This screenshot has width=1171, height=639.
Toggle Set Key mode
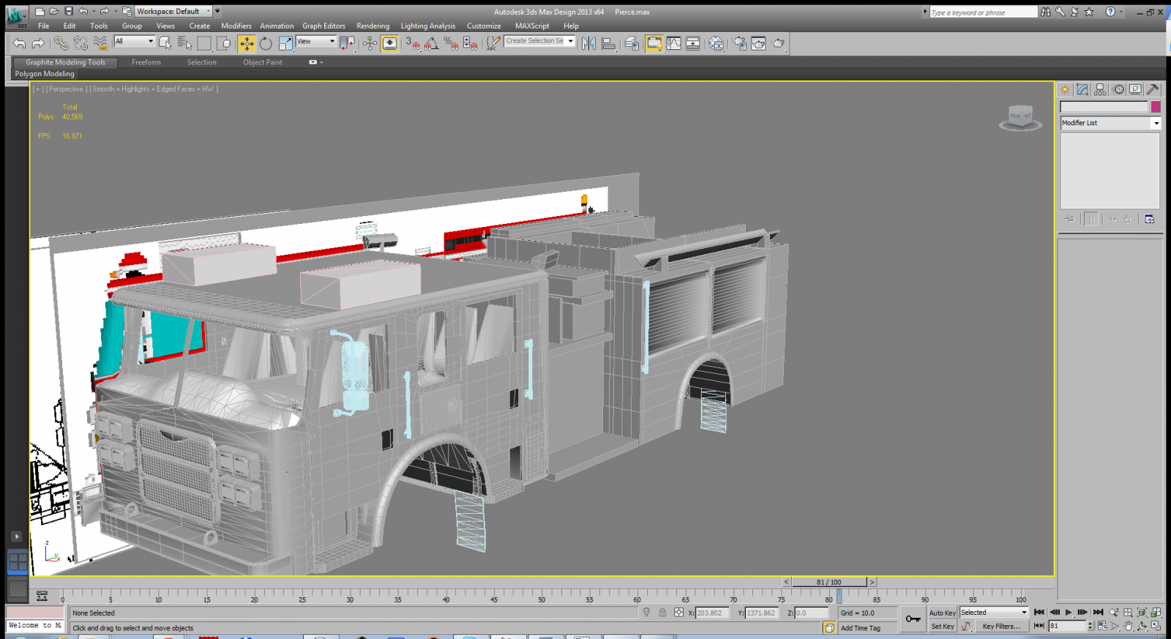click(x=942, y=627)
